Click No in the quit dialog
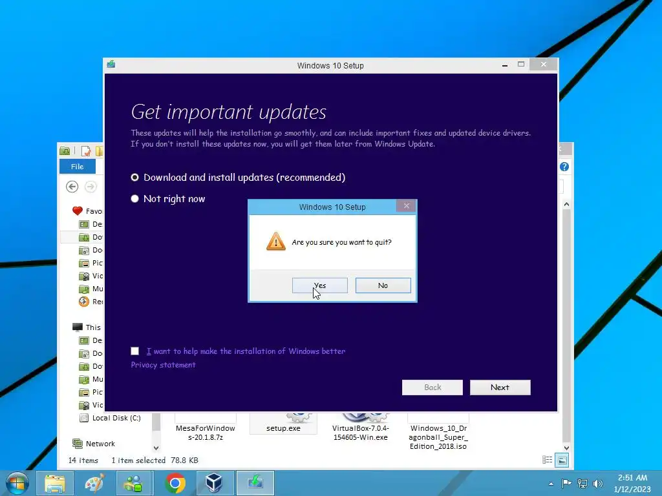 tap(383, 285)
